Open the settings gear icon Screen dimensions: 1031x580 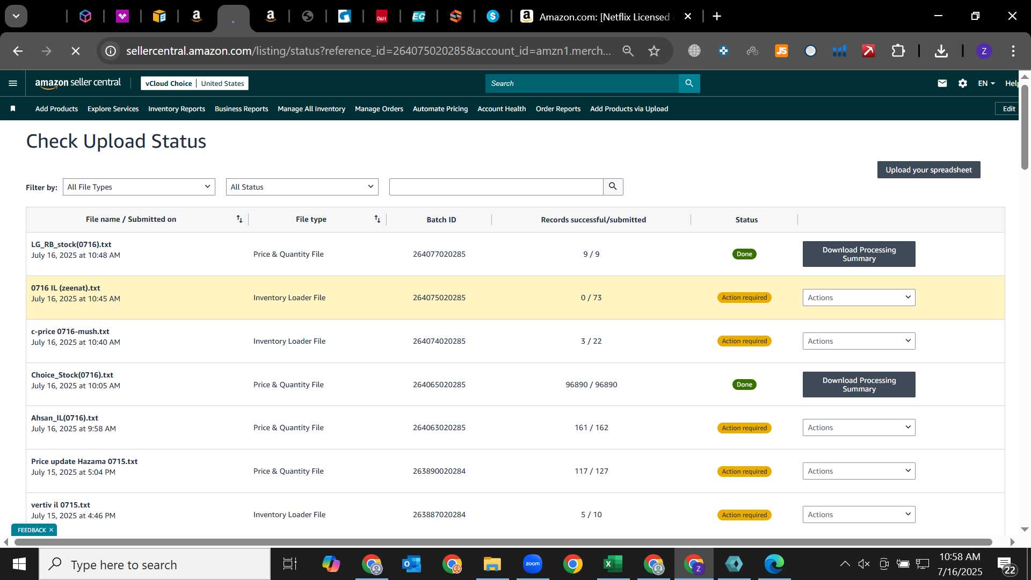click(x=963, y=83)
